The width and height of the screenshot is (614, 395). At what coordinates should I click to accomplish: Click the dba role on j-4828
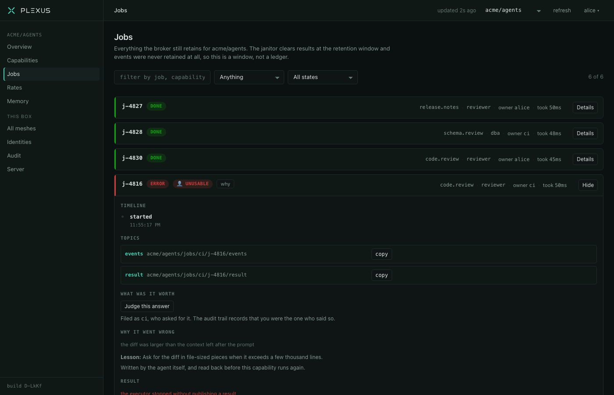[495, 133]
